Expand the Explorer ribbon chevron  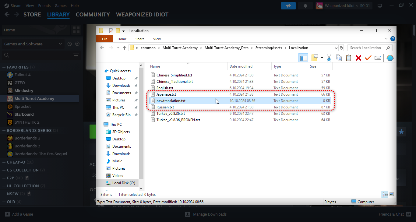[386, 39]
